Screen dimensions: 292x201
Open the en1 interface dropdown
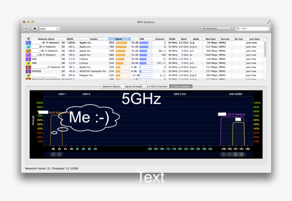tap(58, 28)
